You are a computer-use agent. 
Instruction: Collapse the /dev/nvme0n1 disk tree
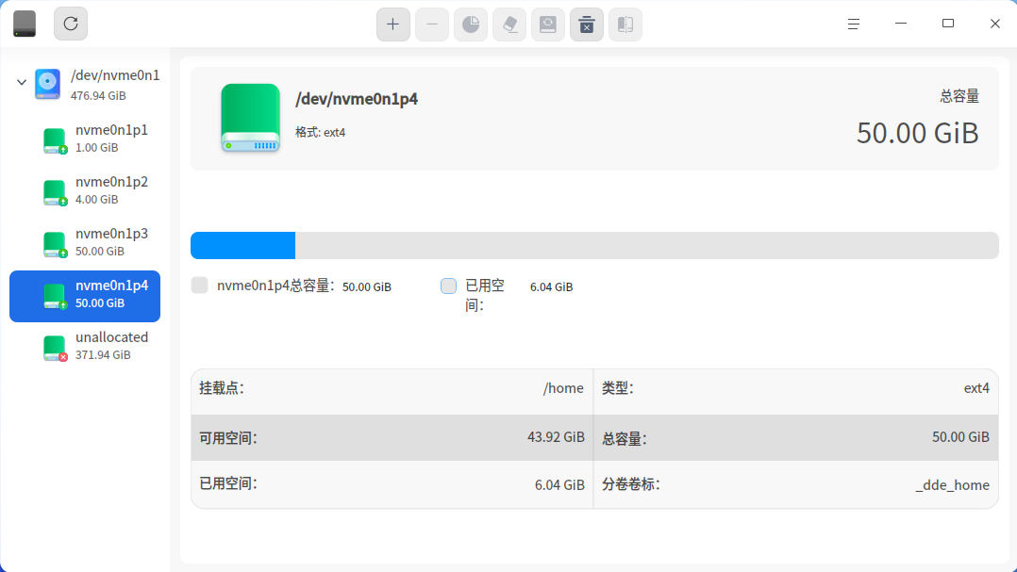click(22, 82)
